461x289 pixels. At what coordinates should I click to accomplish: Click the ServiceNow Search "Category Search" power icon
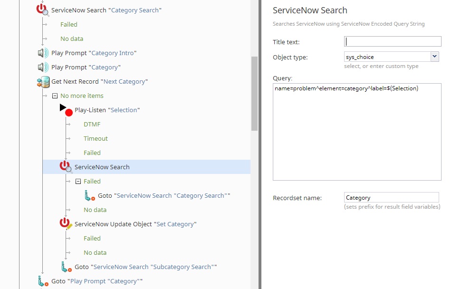[43, 10]
